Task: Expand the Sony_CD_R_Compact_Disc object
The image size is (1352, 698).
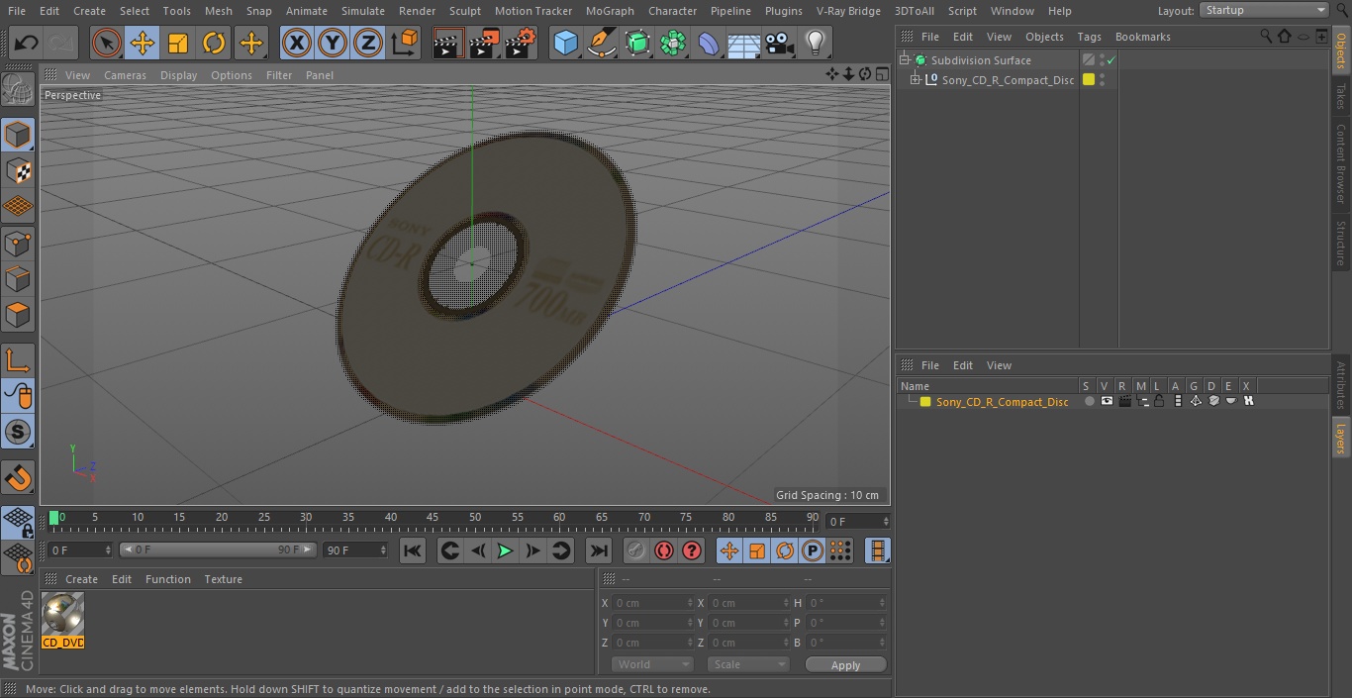Action: click(x=916, y=80)
